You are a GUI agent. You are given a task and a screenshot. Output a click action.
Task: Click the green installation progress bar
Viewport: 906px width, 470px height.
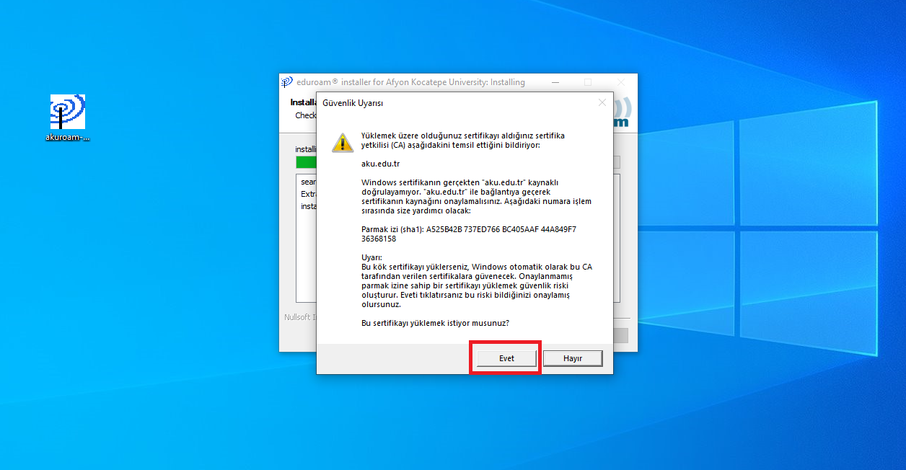pyautogui.click(x=306, y=162)
